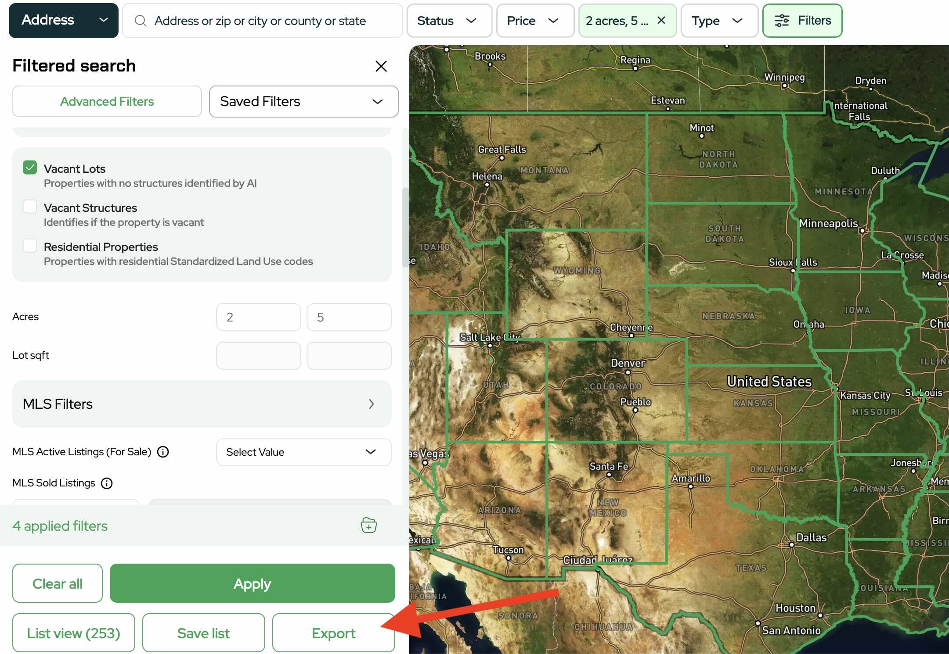Screen dimensions: 949x654
Task: Close the Filtered search panel
Action: tap(381, 66)
